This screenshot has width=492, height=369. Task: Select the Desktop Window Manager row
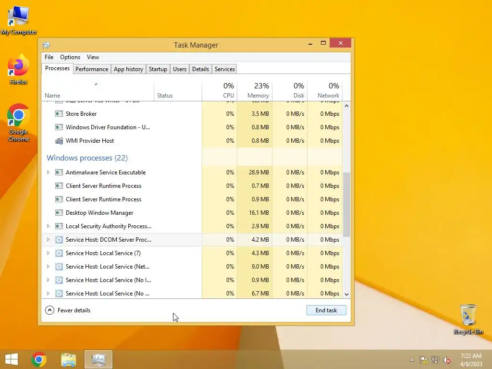click(x=192, y=213)
